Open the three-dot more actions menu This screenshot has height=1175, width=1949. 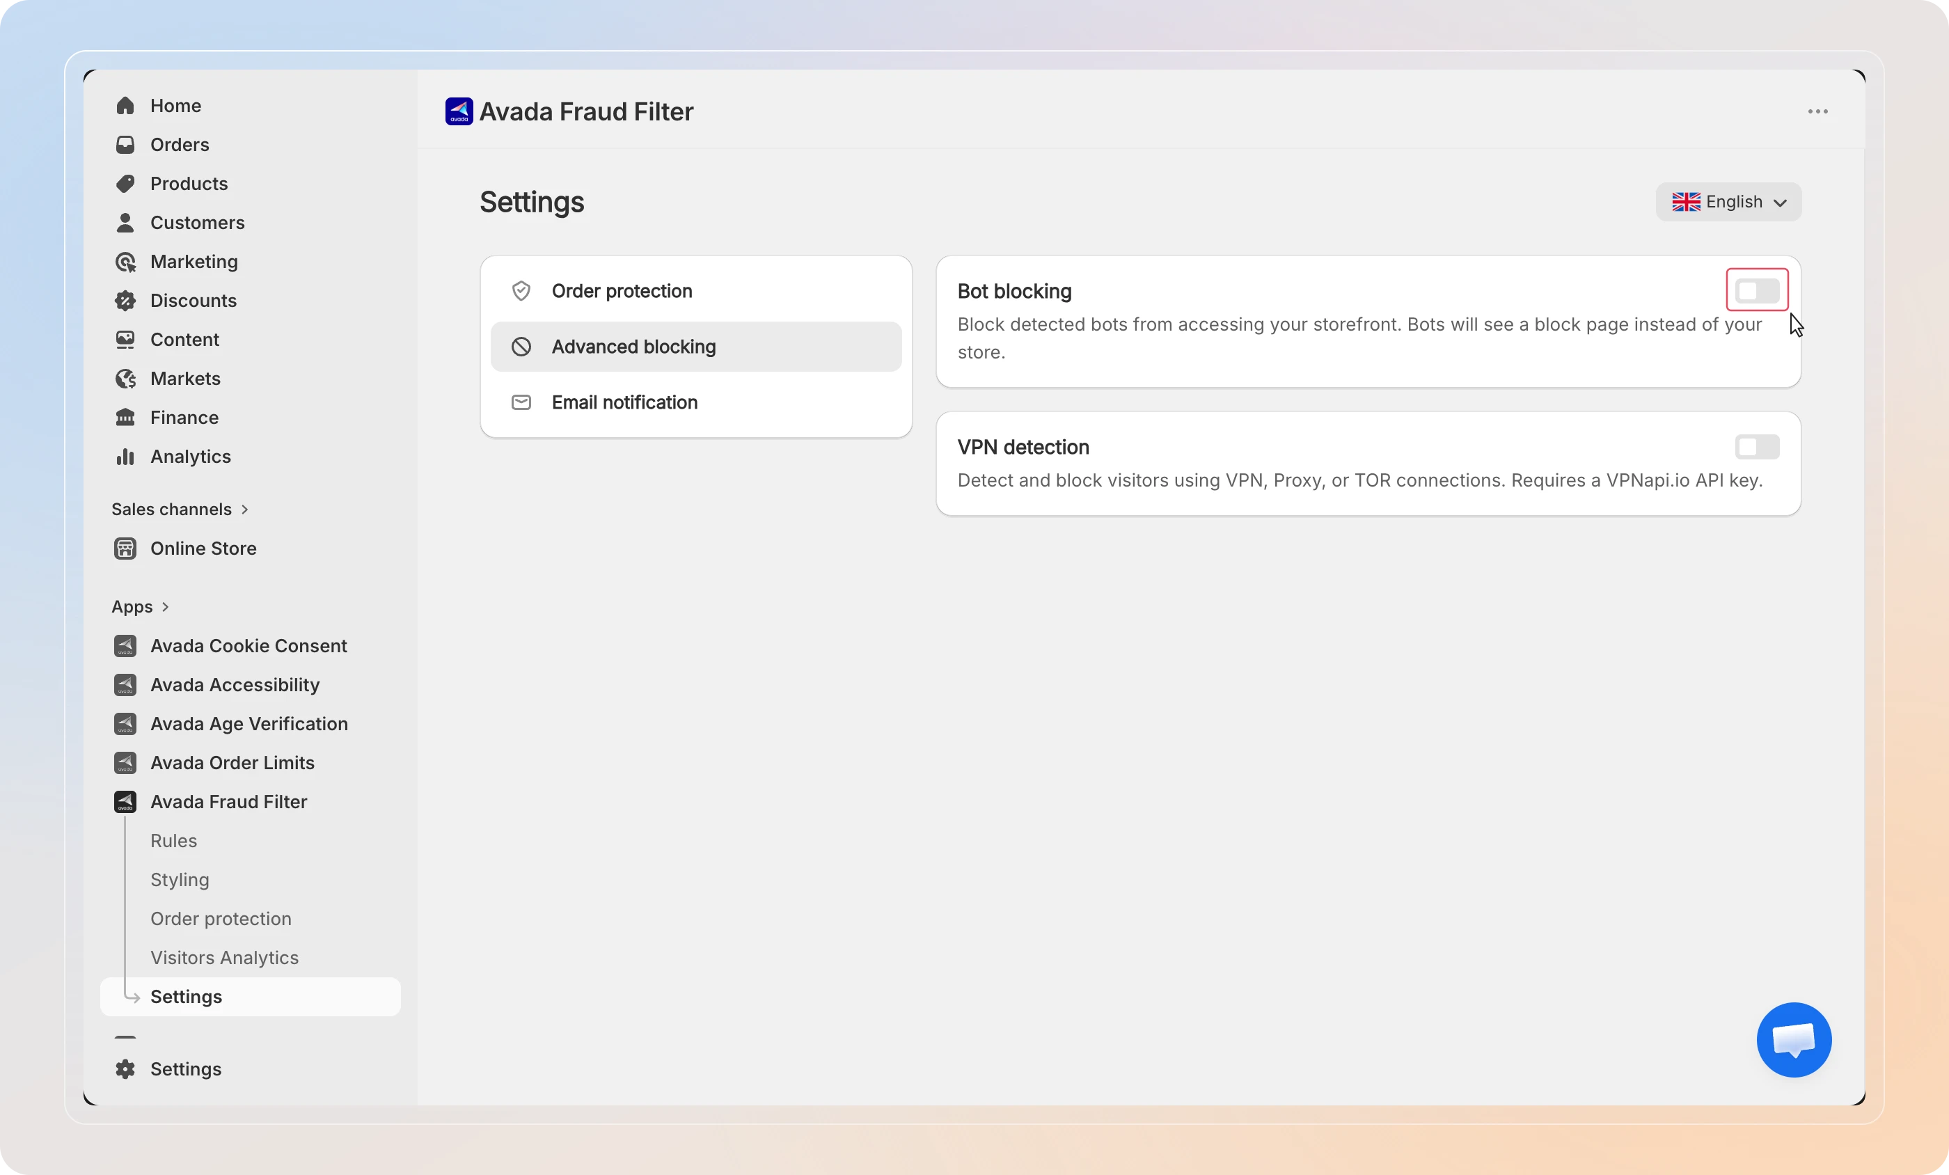[x=1817, y=111]
